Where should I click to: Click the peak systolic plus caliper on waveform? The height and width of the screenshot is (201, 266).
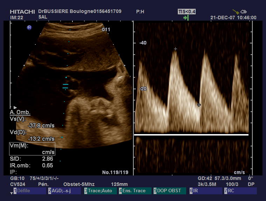pos(176,49)
